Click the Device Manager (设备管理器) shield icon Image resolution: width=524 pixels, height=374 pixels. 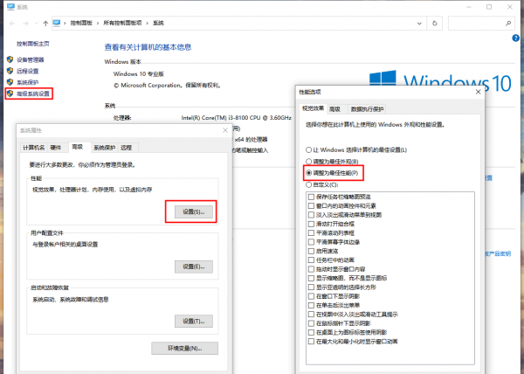(x=10, y=59)
